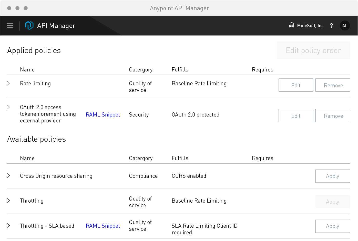Expand the Rate limiting policy details
Image resolution: width=358 pixels, height=241 pixels.
point(8,83)
